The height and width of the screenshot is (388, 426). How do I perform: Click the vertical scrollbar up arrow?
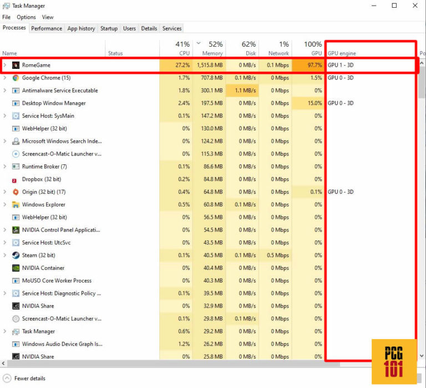(x=422, y=63)
